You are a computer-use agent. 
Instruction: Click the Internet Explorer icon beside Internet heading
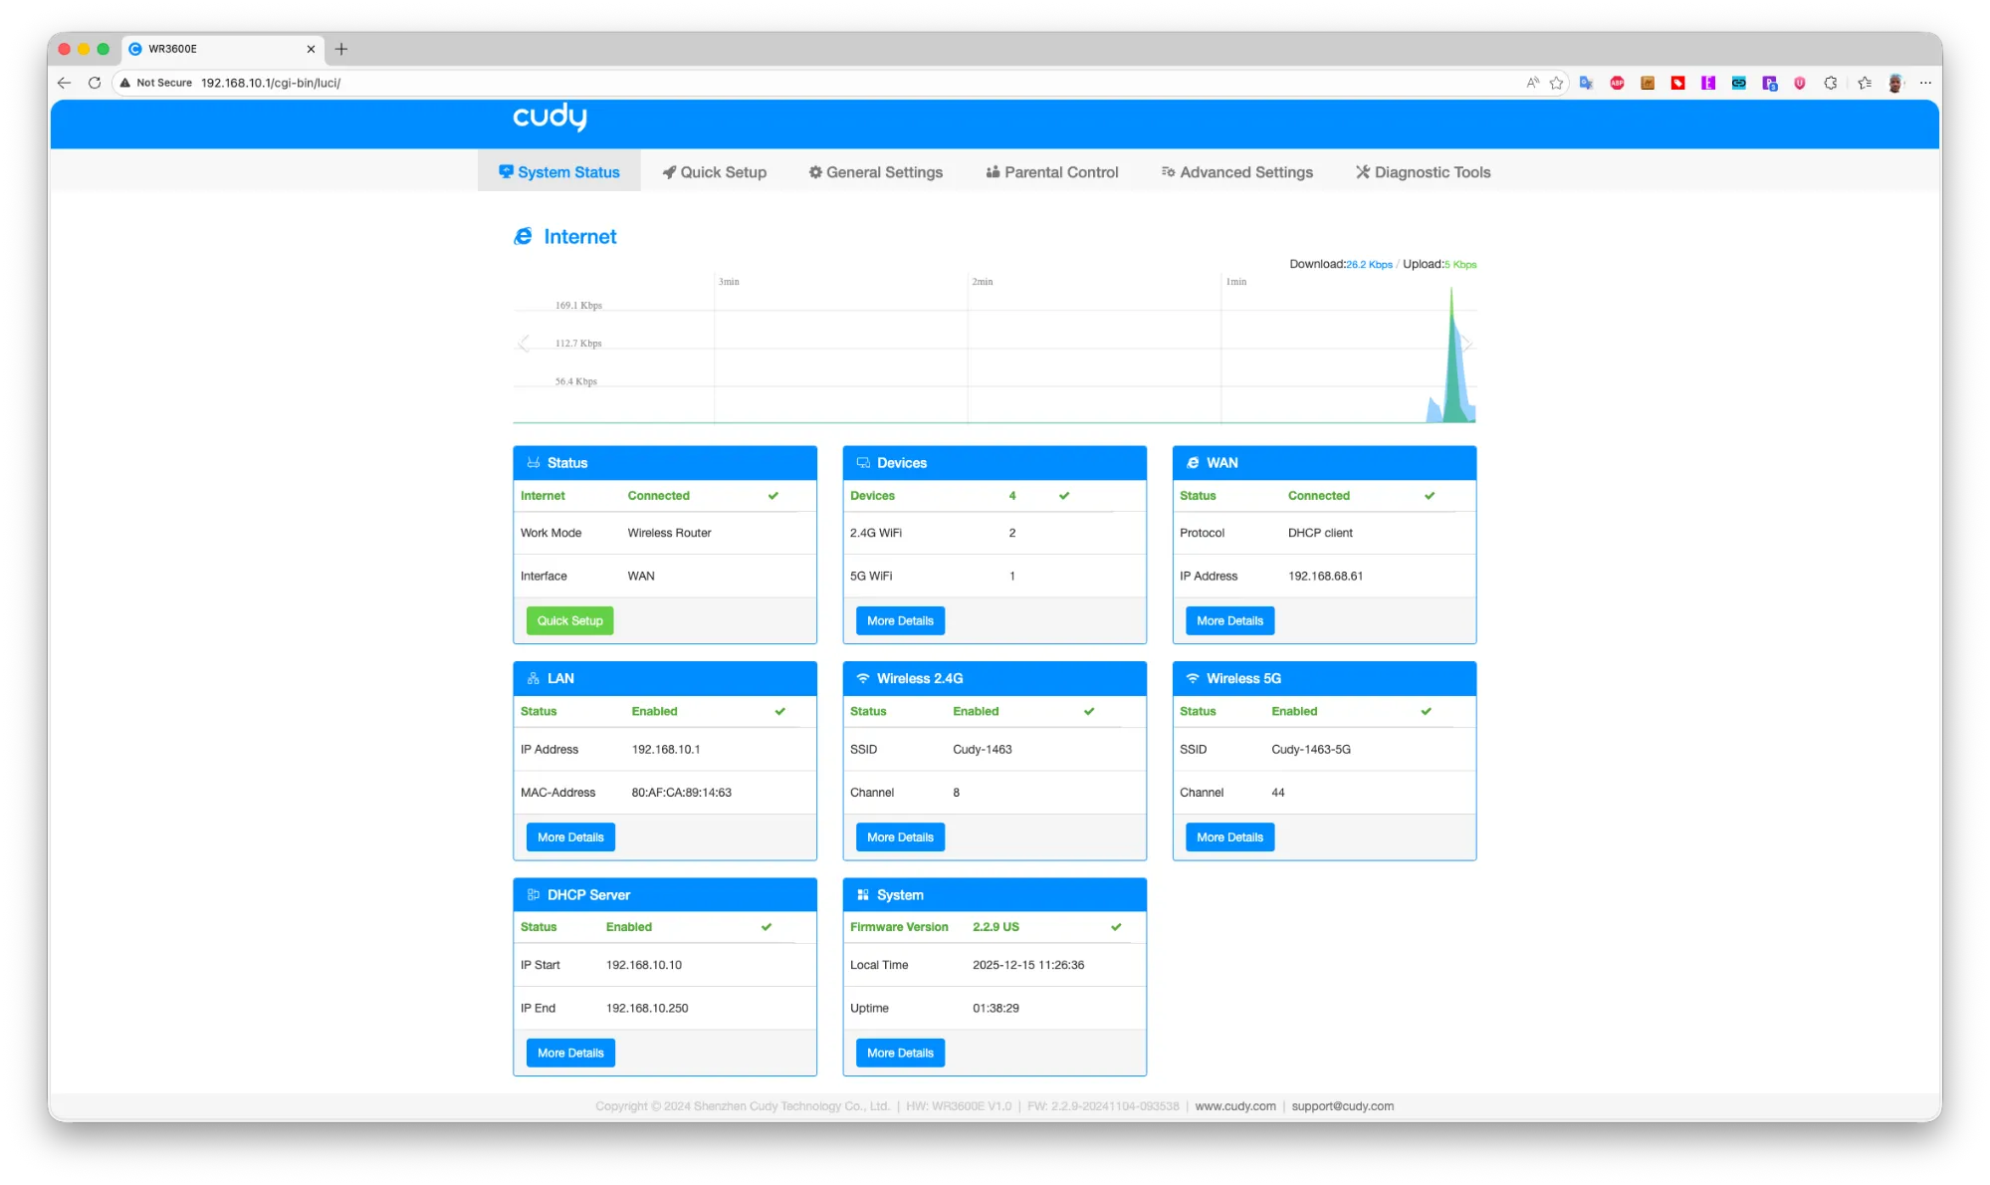[523, 236]
